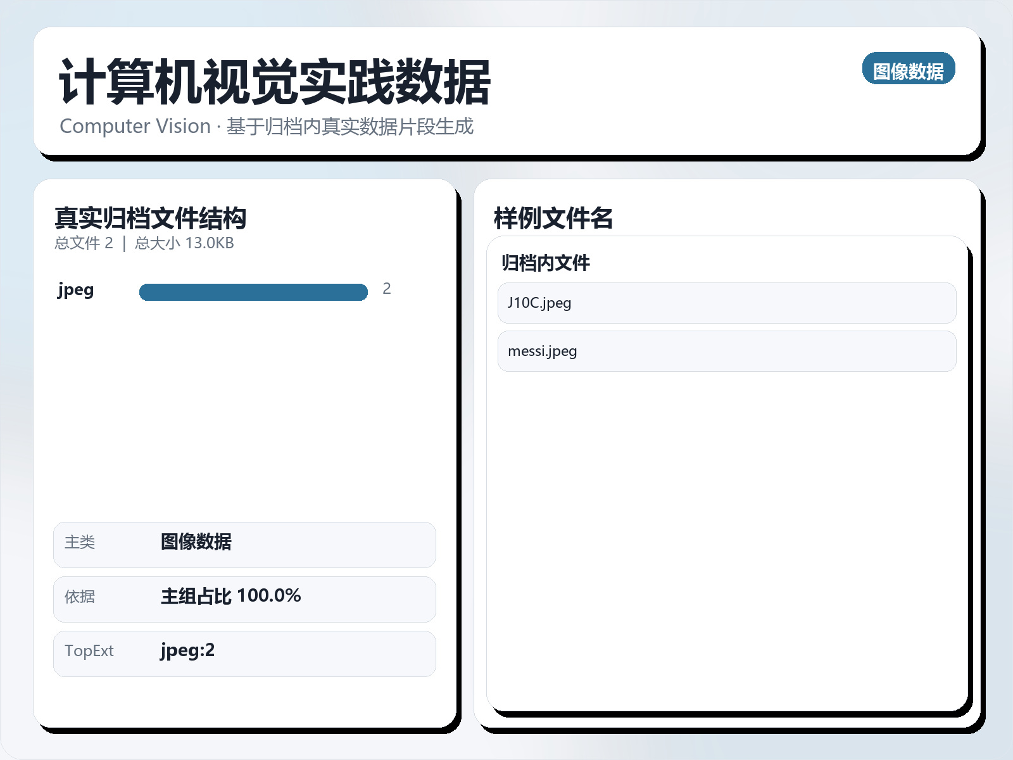Open the 真实归档文件结构 panel header
The image size is (1013, 760).
151,219
